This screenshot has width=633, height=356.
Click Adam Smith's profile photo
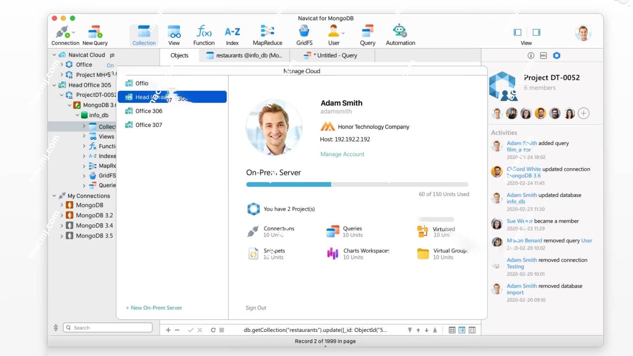point(274,128)
